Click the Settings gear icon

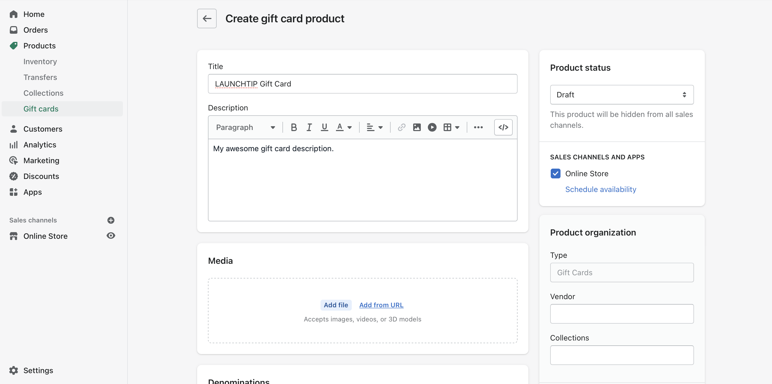[x=14, y=370]
